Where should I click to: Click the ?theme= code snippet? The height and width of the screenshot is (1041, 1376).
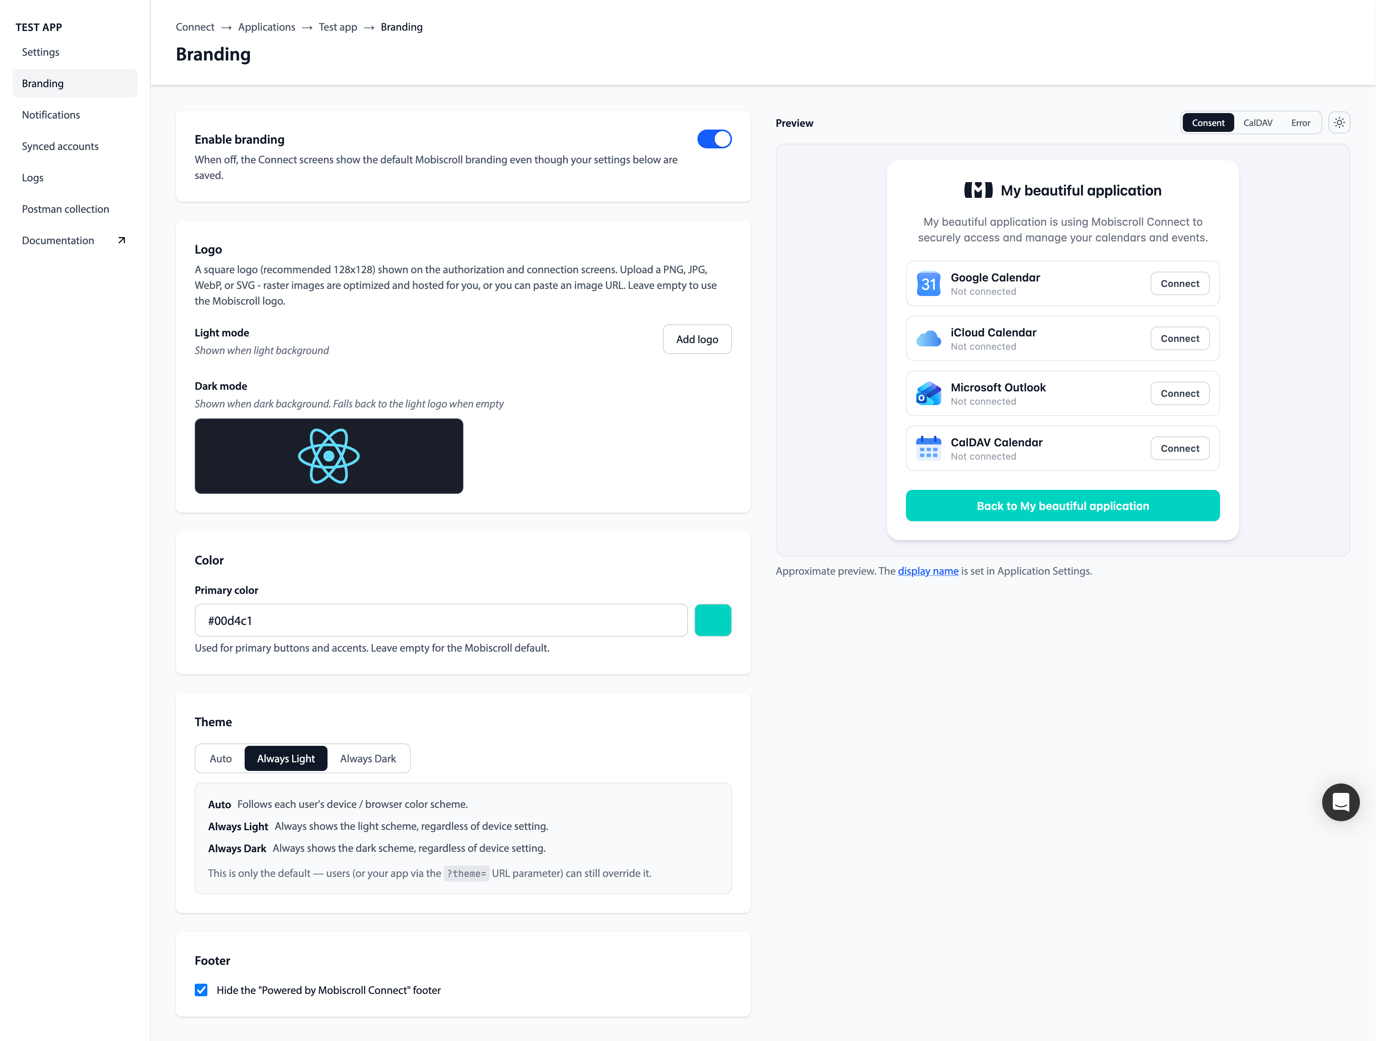467,873
